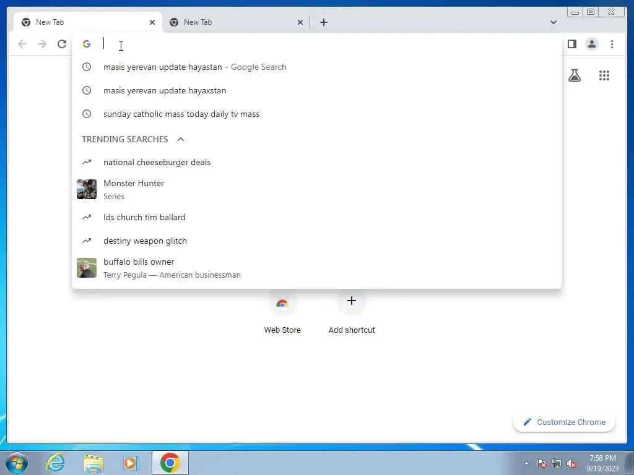Click the back navigation arrow

pyautogui.click(x=22, y=44)
